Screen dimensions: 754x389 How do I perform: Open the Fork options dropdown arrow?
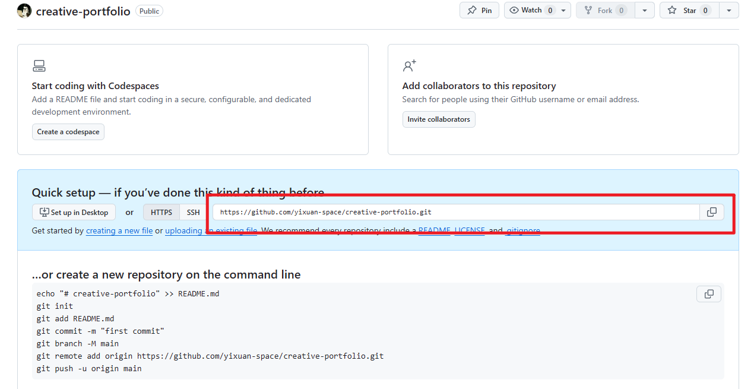coord(645,10)
